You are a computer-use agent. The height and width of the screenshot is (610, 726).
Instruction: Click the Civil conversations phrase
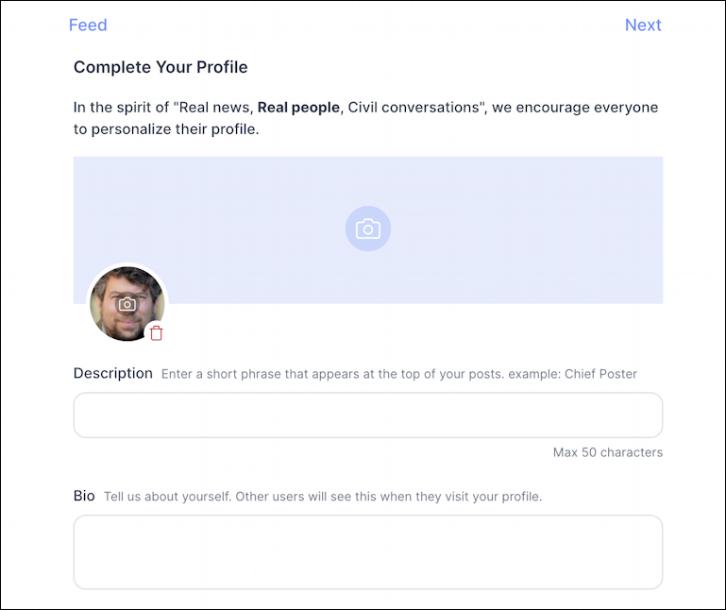(414, 108)
